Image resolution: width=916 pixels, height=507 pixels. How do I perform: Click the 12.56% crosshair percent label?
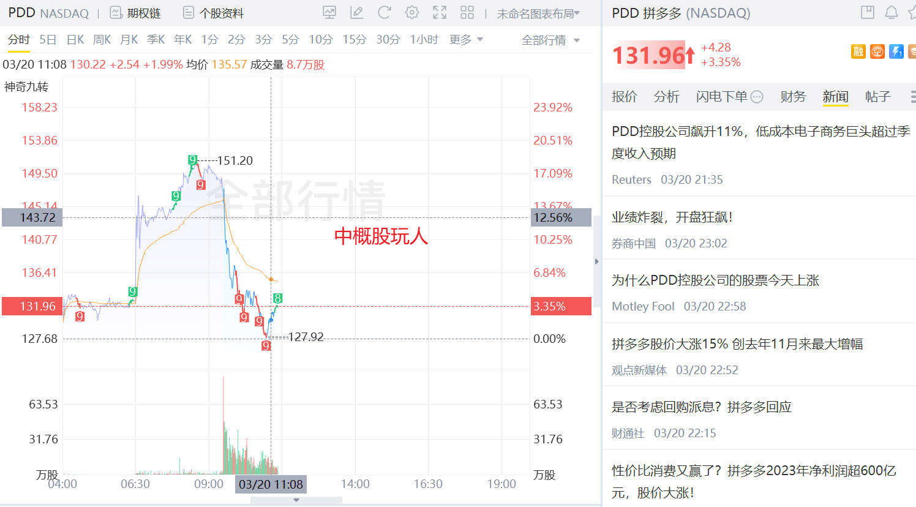pyautogui.click(x=561, y=217)
